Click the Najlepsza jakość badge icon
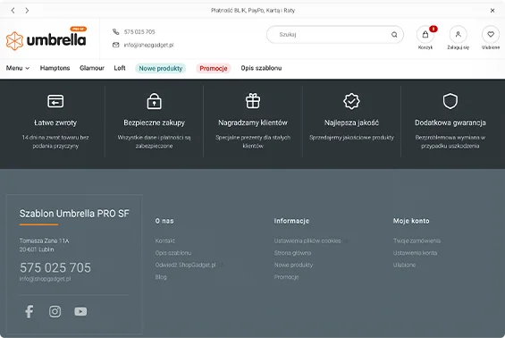 [x=351, y=101]
